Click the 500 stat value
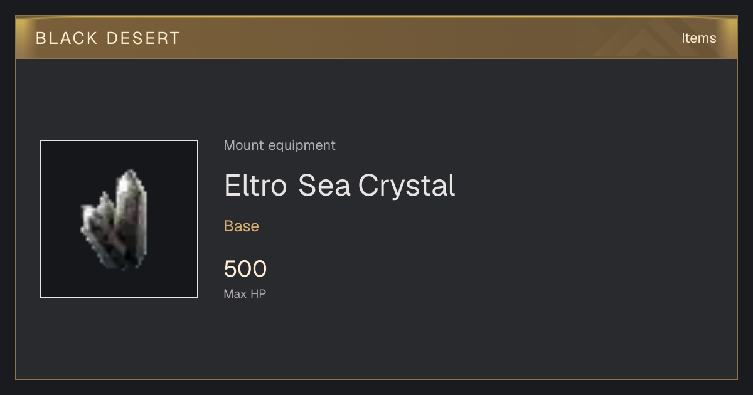Image resolution: width=753 pixels, height=395 pixels. pos(245,269)
